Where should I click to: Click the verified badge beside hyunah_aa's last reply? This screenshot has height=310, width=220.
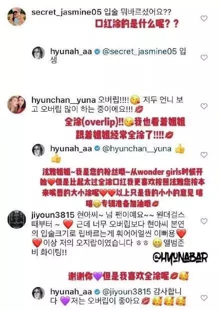coord(97,292)
